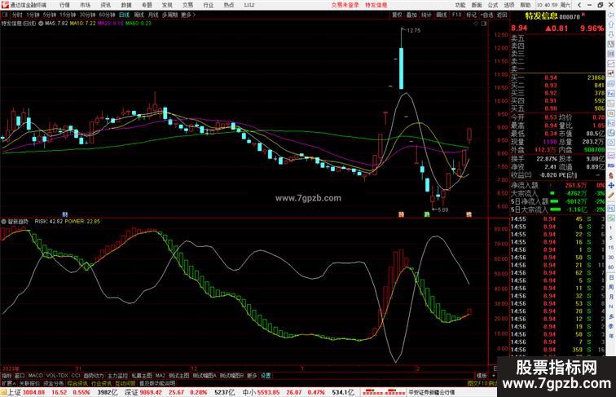Screen dimensions: 616x397
Task: Open the 帮助 menu
Action: [526, 5]
